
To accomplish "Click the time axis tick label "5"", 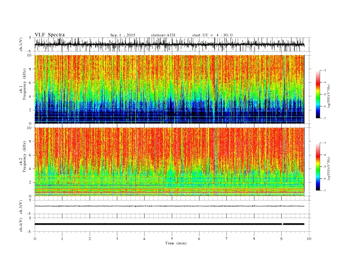I will [x=172, y=239].
